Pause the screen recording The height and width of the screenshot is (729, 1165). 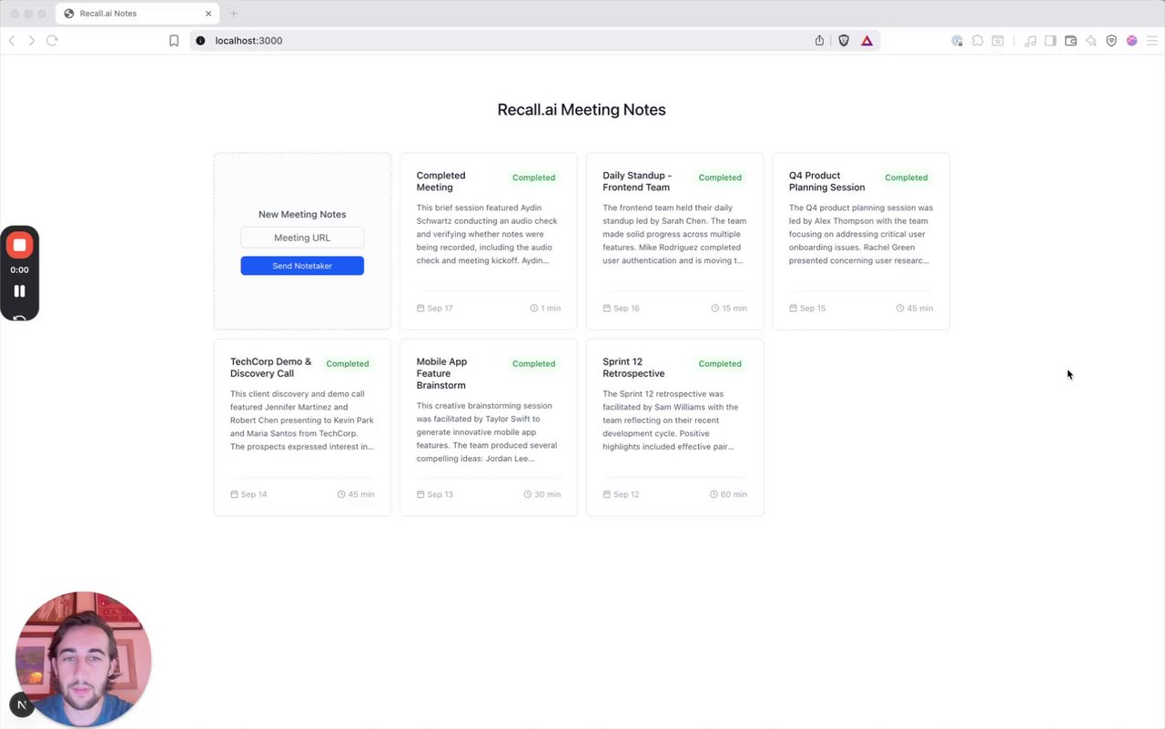(19, 291)
